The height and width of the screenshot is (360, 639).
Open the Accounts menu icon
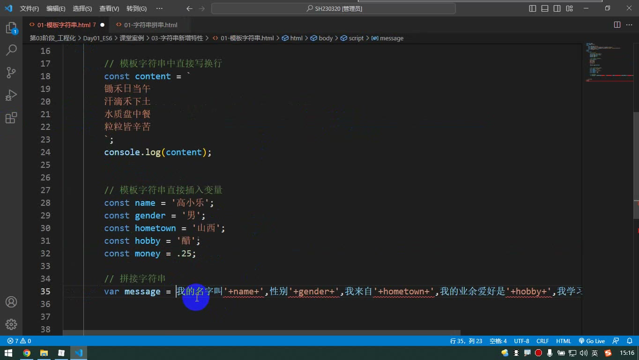pyautogui.click(x=11, y=302)
